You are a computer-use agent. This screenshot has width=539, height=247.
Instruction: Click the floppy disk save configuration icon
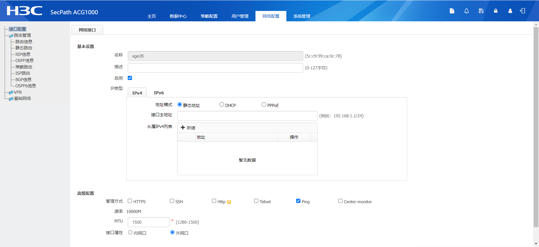[x=481, y=11]
